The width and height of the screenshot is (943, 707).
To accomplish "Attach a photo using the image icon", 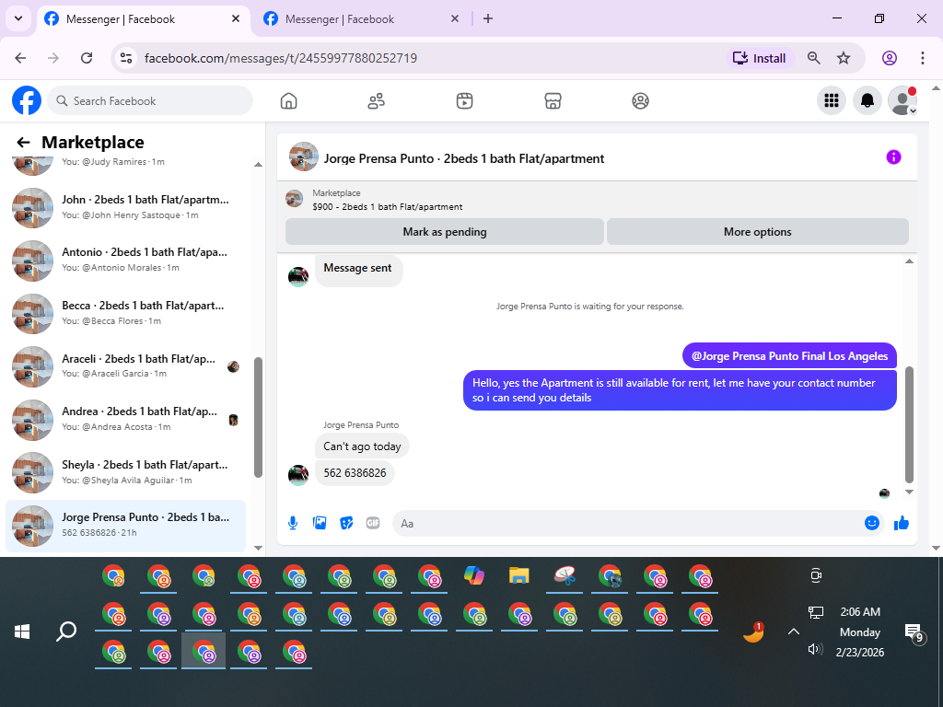I will click(320, 523).
